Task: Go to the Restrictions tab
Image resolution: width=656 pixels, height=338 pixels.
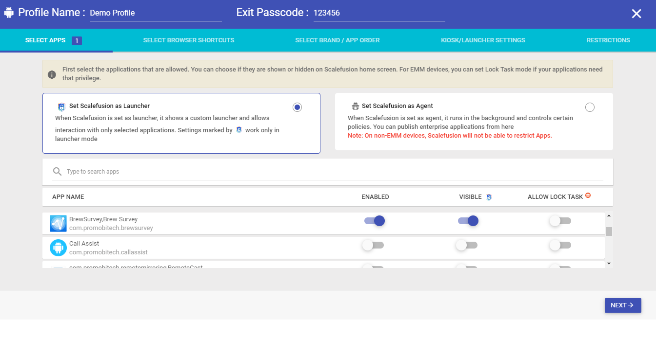Action: coord(608,40)
